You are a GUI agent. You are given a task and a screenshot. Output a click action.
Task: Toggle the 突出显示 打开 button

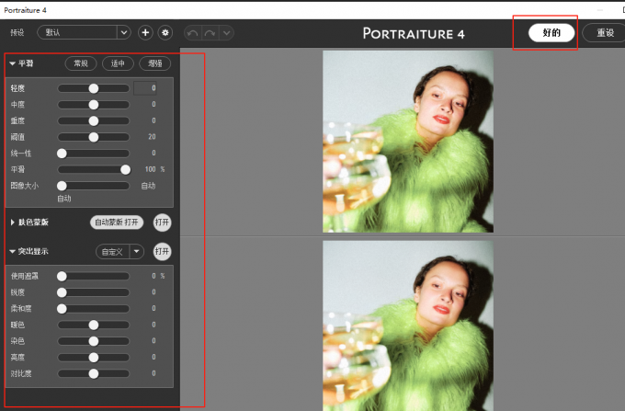coord(162,251)
